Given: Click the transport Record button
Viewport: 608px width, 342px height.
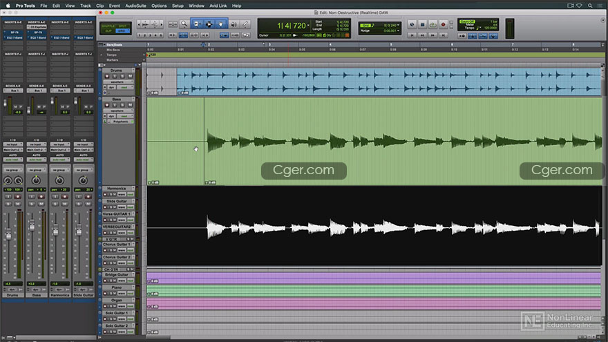Looking at the screenshot, I should pos(443,24).
